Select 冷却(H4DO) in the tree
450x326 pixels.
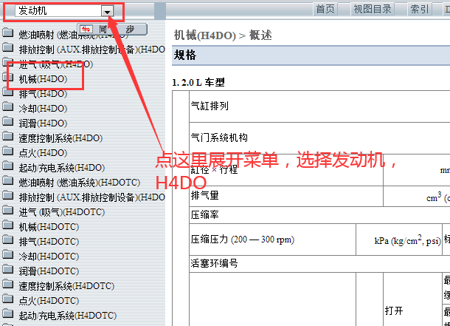(43, 109)
